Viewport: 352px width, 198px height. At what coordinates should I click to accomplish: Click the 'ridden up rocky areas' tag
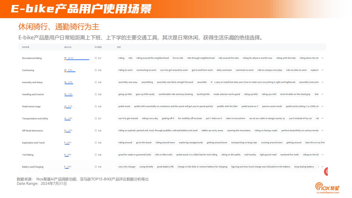212,131
